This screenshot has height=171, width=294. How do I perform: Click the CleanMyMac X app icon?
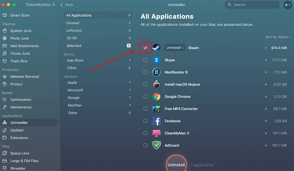(156, 133)
